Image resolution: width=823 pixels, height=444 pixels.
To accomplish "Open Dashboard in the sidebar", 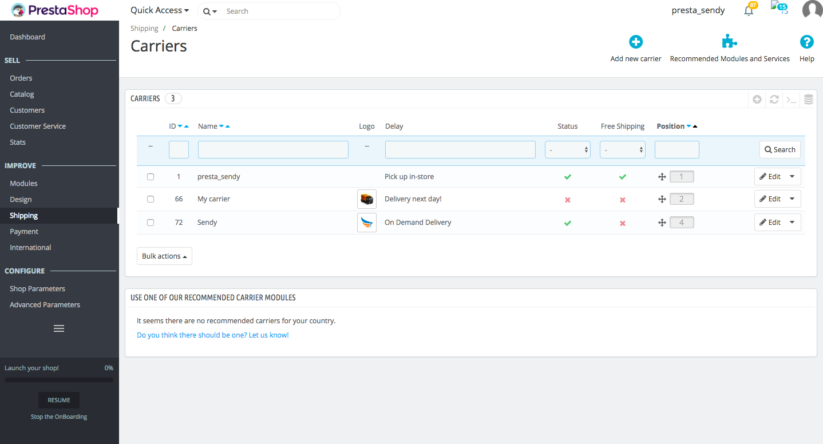I will click(x=27, y=37).
